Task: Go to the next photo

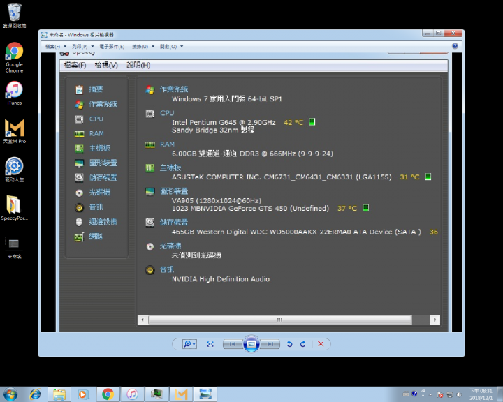Action: click(x=270, y=344)
